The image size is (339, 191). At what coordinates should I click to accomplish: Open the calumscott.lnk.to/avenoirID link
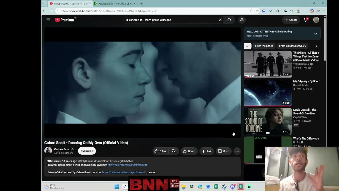coord(127,165)
